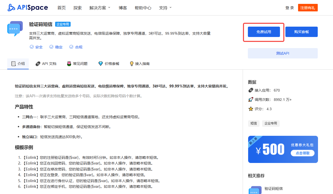Click the 相关推荐 heading
This screenshot has width=333, height=194.
coord(256,176)
